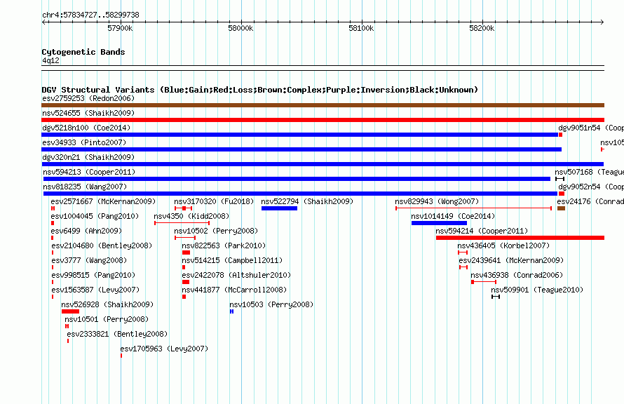This screenshot has height=404, width=624.
Task: Open the nsv441877 (McCarroll2008) label
Action: [234, 290]
